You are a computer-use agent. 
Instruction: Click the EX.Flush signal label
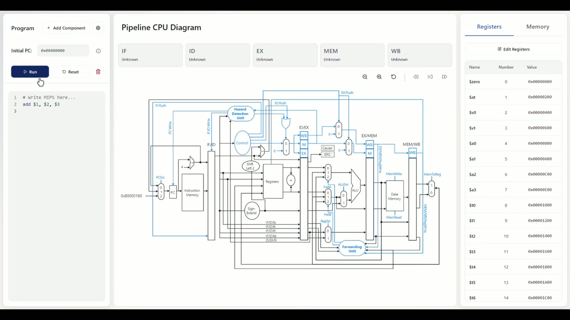point(347,93)
